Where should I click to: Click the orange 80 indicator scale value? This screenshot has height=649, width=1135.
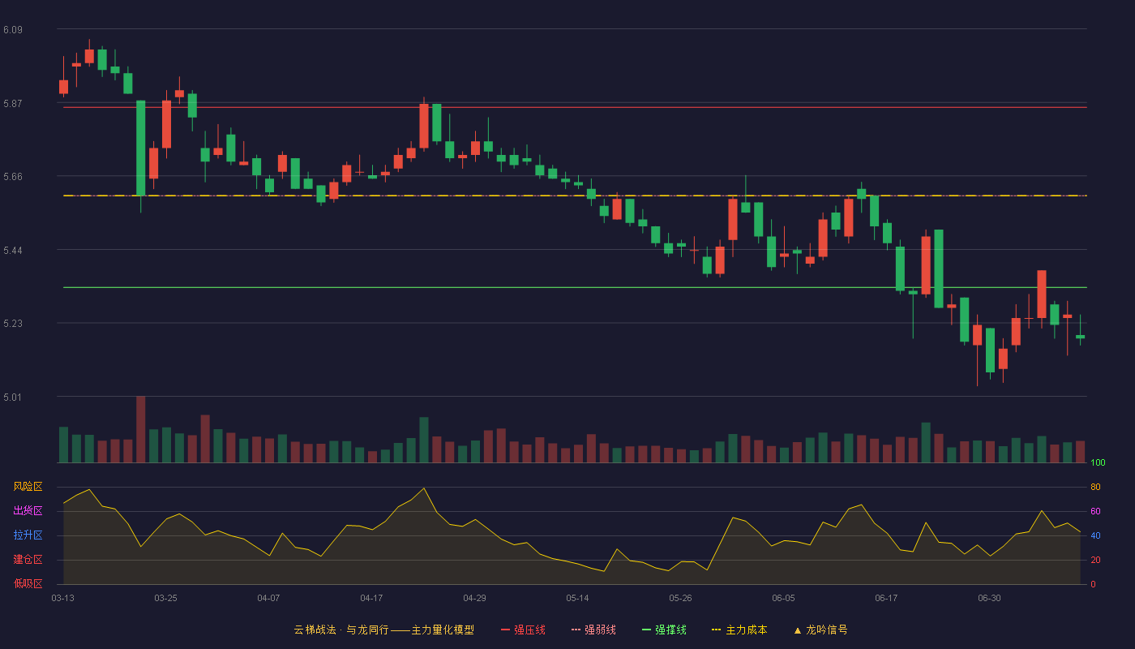(1095, 487)
